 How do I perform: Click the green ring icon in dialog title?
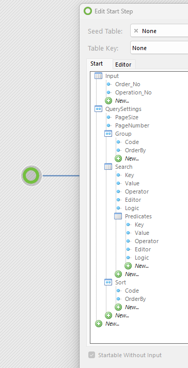[x=88, y=11]
